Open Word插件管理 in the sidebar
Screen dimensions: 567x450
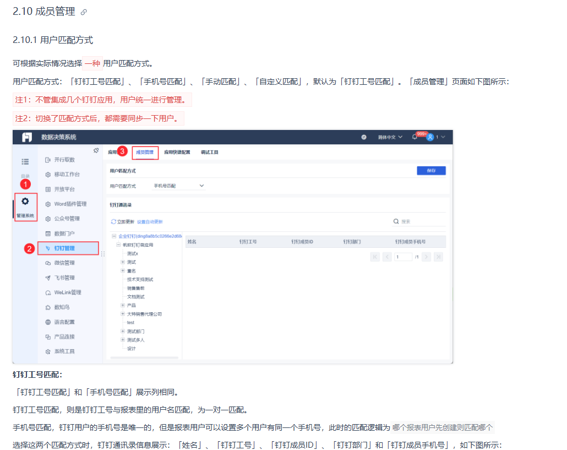70,204
